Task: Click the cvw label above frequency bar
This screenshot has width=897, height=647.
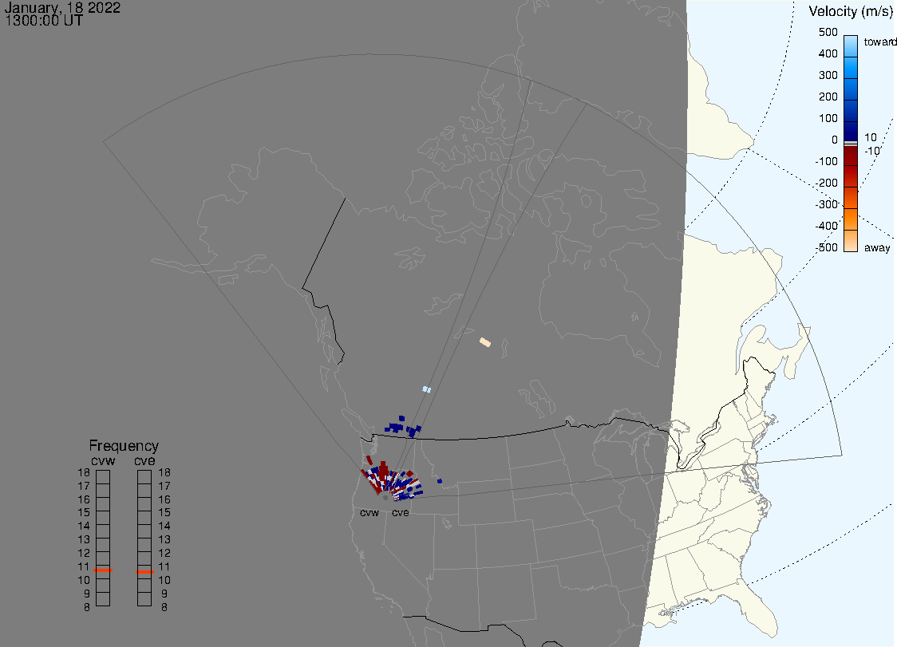Action: click(103, 460)
